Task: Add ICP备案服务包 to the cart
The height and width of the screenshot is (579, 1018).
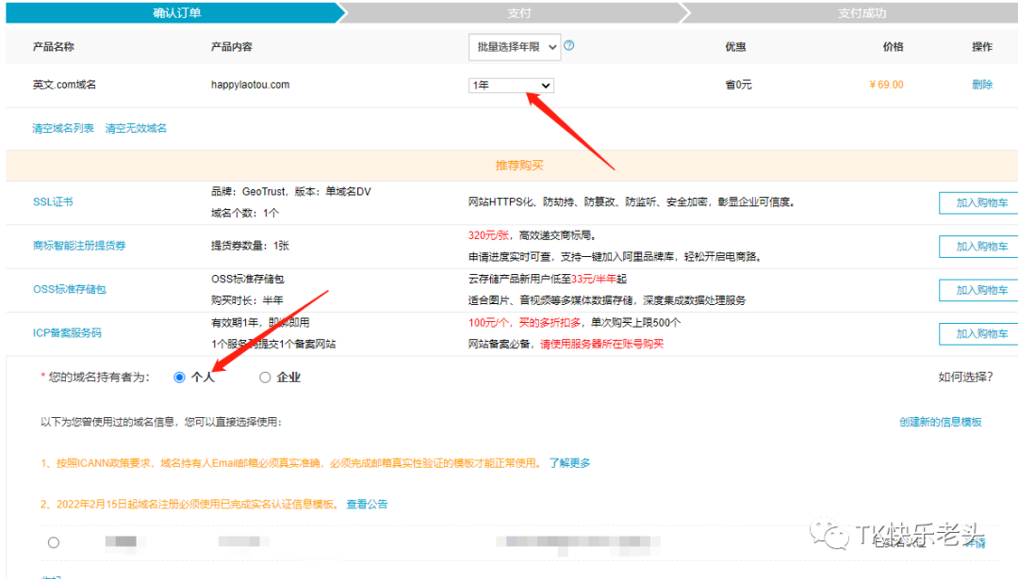Action: [977, 334]
